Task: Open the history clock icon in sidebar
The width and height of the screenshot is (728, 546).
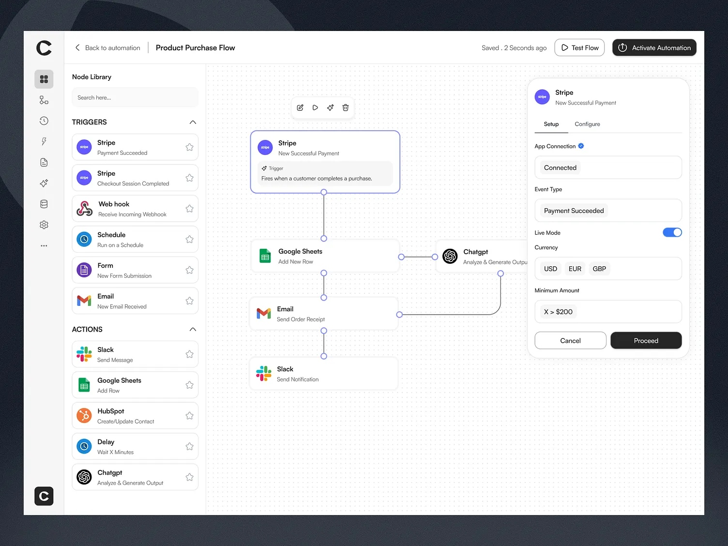Action: click(x=44, y=121)
